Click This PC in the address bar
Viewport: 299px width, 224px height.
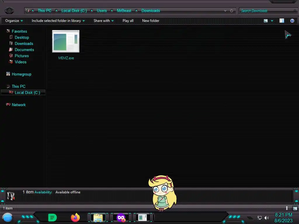[x=44, y=11]
